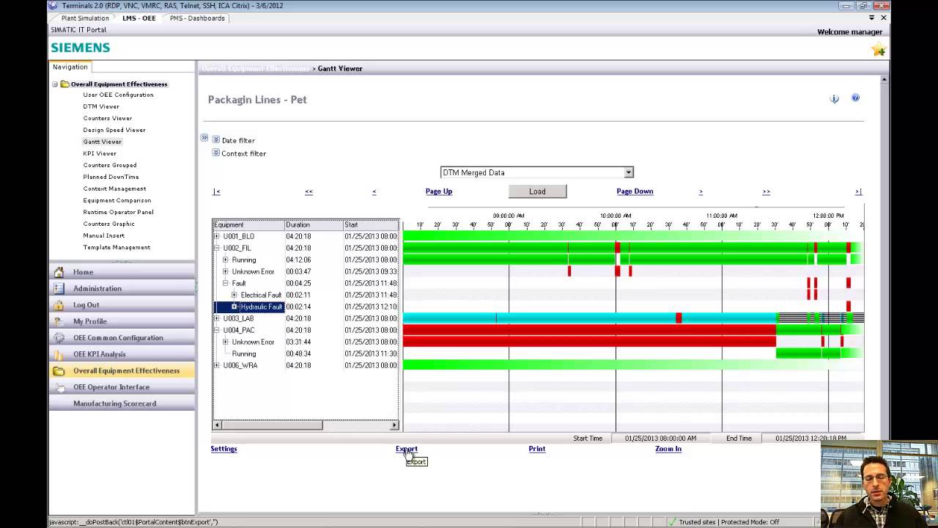Image resolution: width=938 pixels, height=528 pixels.
Task: Expand the U001_BLO equipment row
Action: 217,236
